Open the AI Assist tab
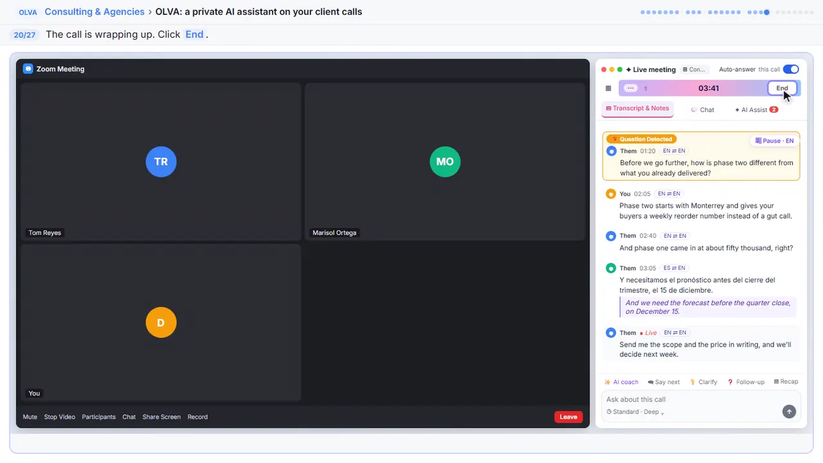Viewport: 823px width, 463px height. (756, 110)
